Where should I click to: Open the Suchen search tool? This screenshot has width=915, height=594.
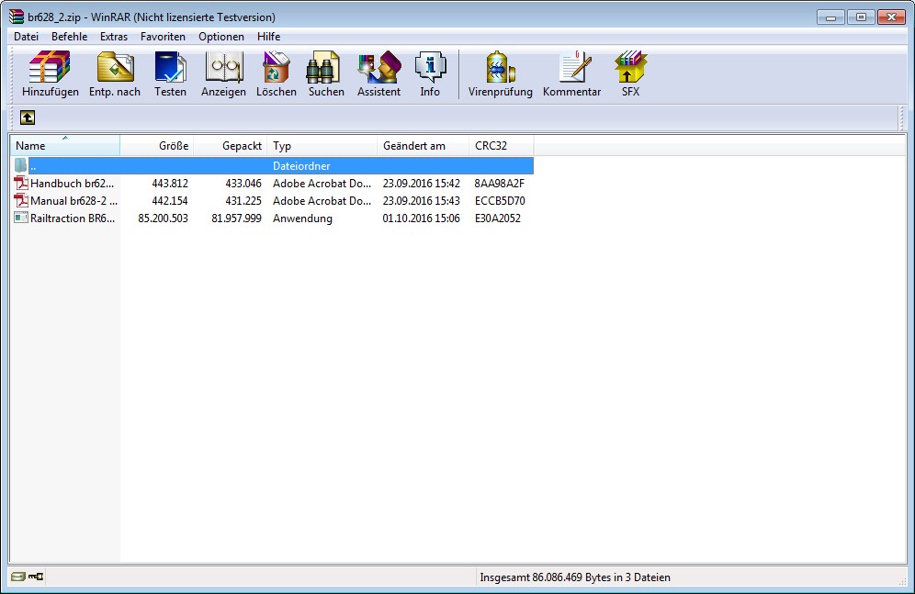point(326,73)
